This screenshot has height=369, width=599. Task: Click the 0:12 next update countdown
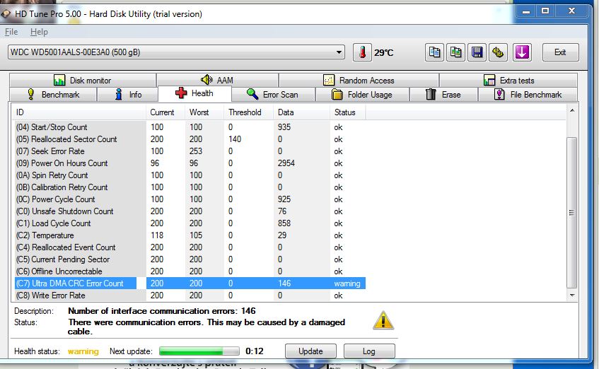pos(255,351)
